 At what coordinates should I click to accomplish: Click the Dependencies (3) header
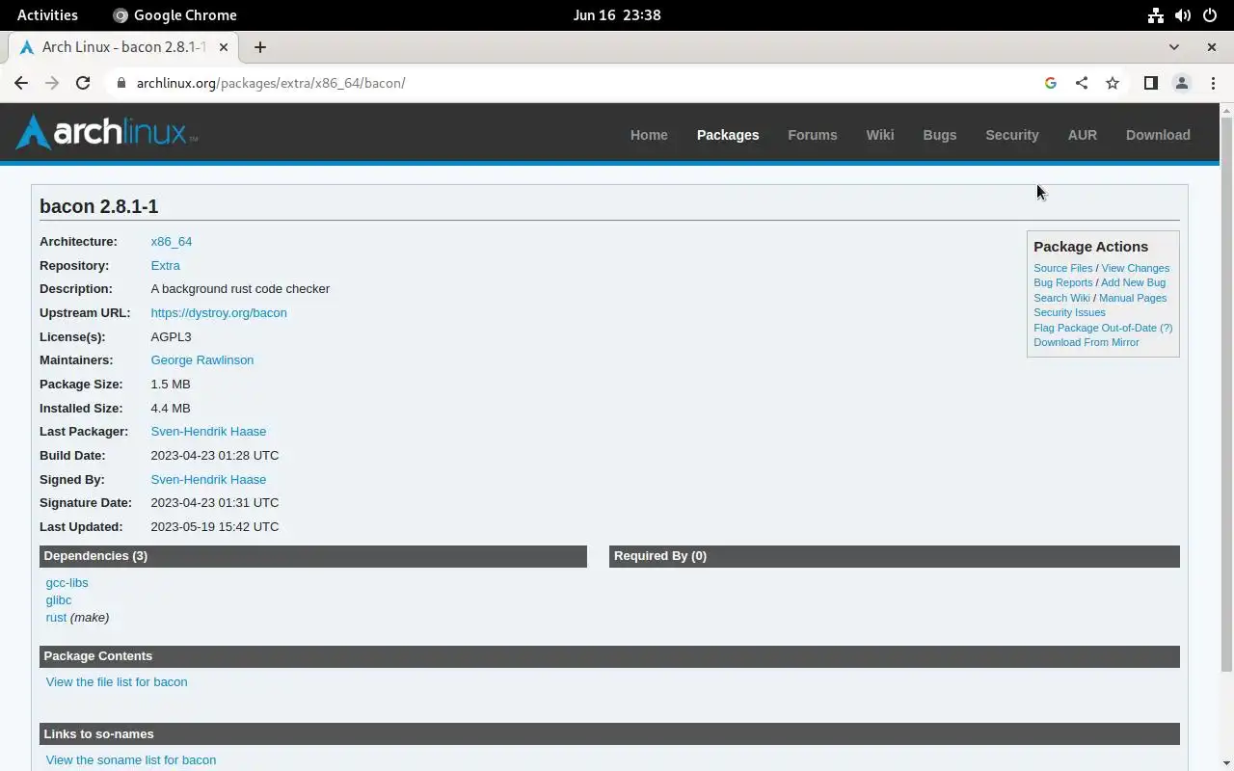point(313,556)
